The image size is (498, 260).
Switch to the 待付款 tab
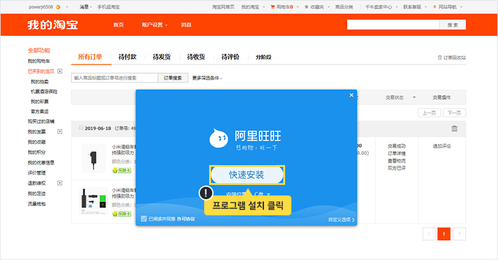pos(128,57)
